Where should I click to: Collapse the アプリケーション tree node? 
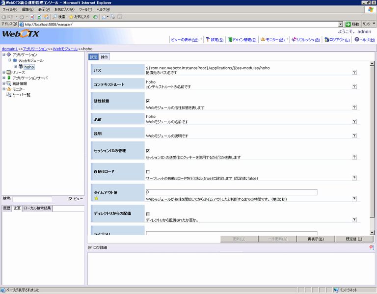(4, 54)
